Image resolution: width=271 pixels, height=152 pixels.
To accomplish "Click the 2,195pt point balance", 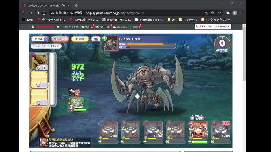I will [200, 26].
